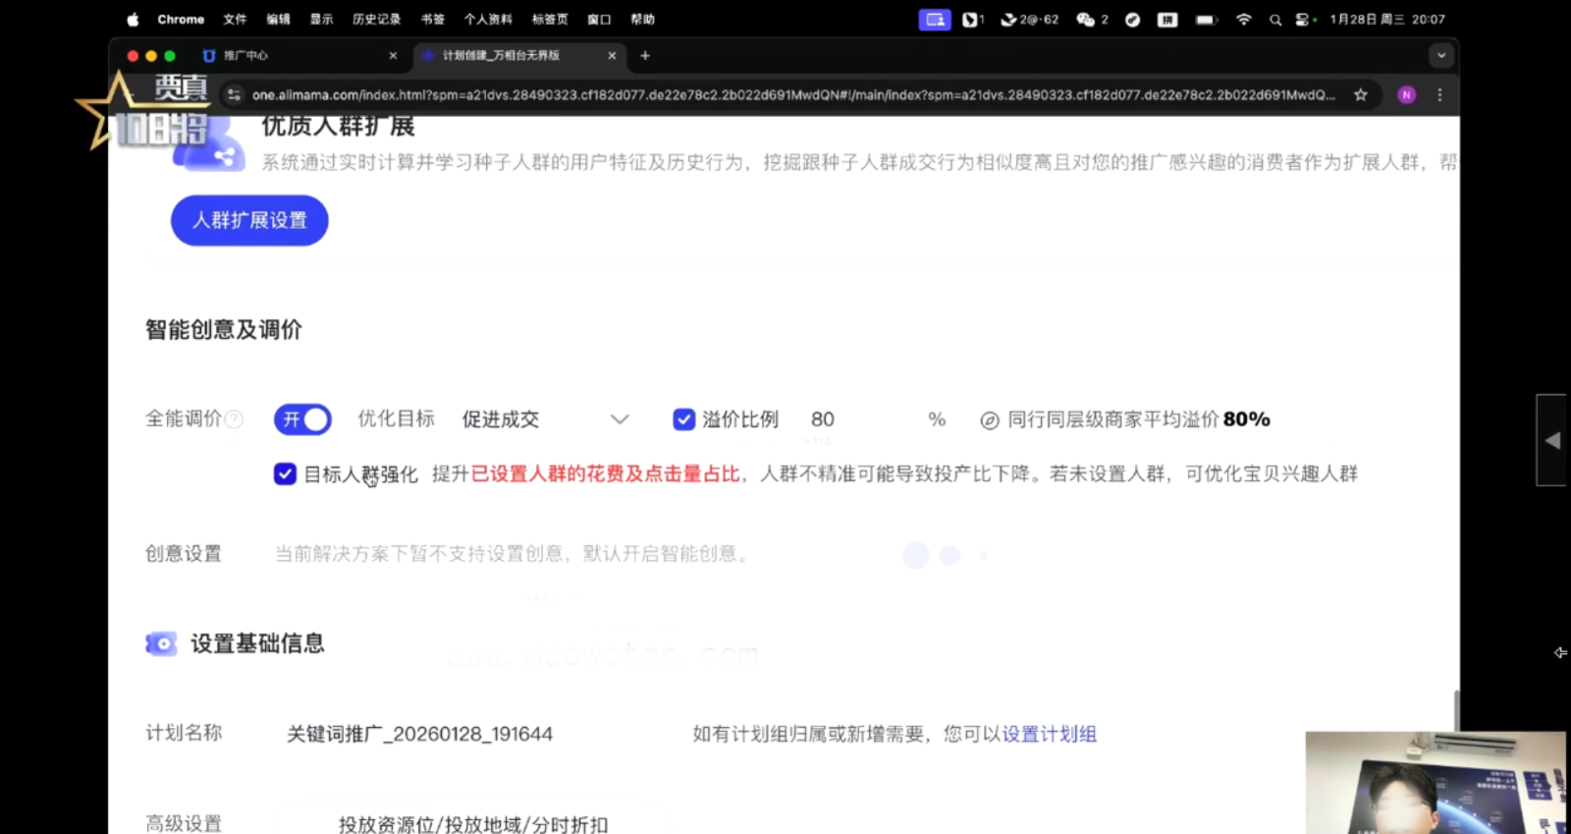Screen dimensions: 1571x834
Task: Open the 设置计划组 link
Action: (x=1049, y=734)
